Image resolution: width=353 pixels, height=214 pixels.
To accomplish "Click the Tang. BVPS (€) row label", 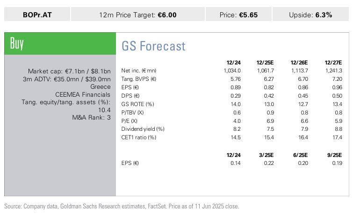I will coord(139,79).
